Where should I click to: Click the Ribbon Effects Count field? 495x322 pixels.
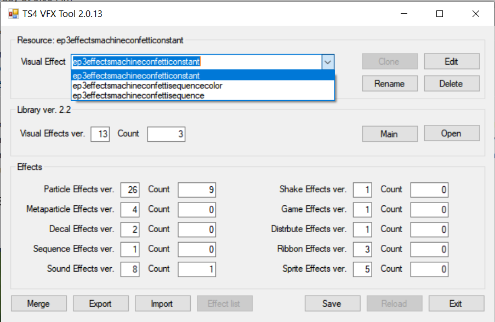[429, 249]
